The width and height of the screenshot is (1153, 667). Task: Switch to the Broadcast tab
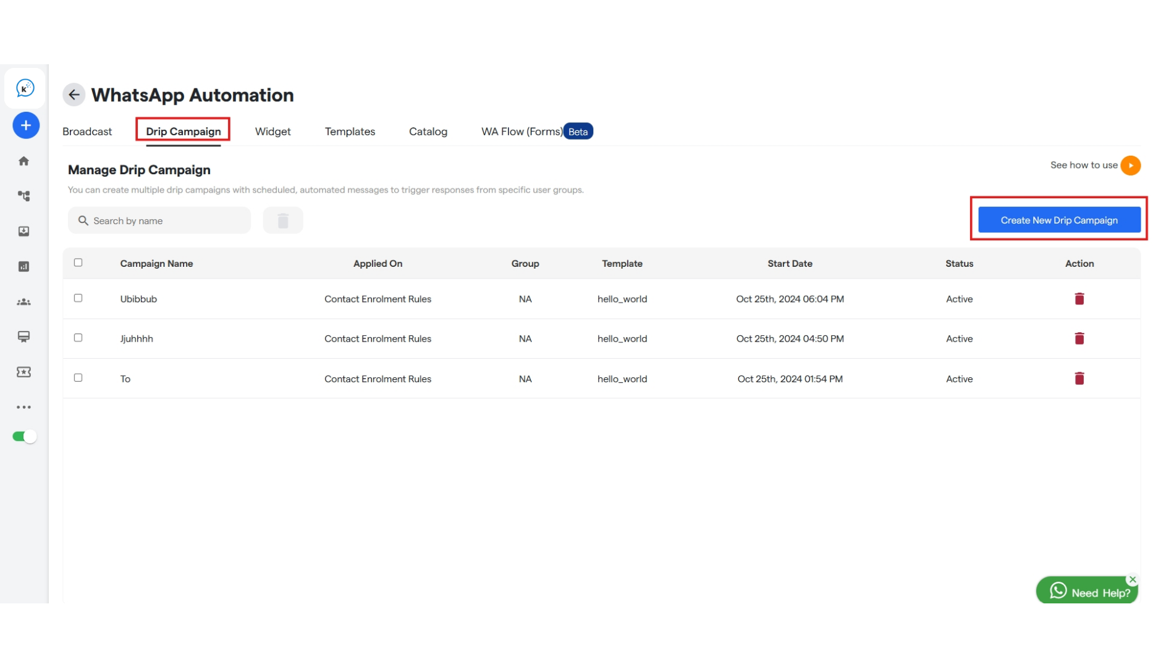(87, 132)
